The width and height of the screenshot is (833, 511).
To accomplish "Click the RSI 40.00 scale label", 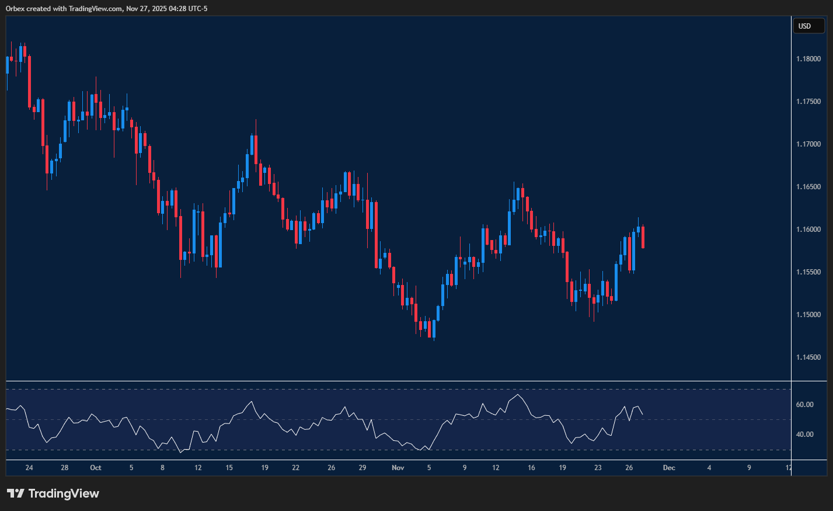I will pos(805,434).
